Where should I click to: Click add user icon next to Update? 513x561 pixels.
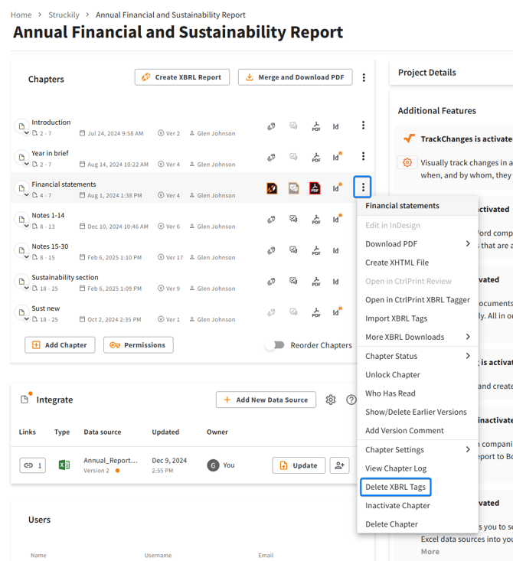(339, 465)
